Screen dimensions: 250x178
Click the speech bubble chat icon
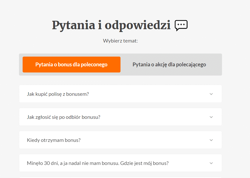pos(181,25)
